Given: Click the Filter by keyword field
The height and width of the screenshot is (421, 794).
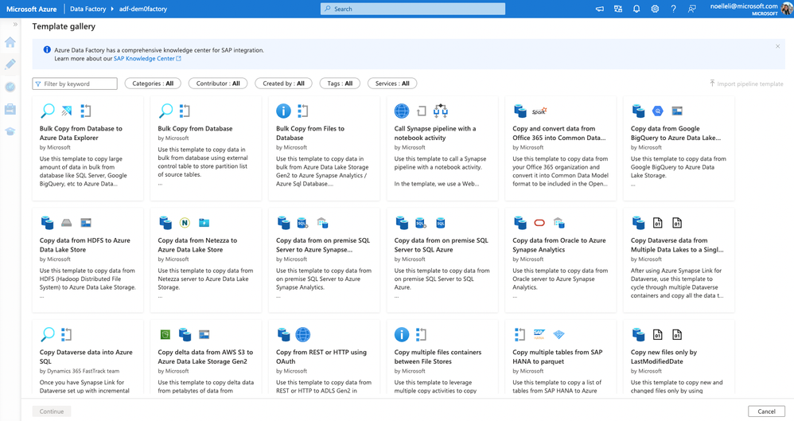Looking at the screenshot, I should pos(76,84).
